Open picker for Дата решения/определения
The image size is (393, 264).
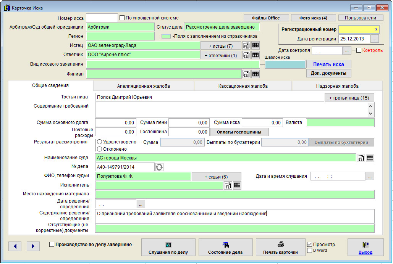click(x=141, y=204)
